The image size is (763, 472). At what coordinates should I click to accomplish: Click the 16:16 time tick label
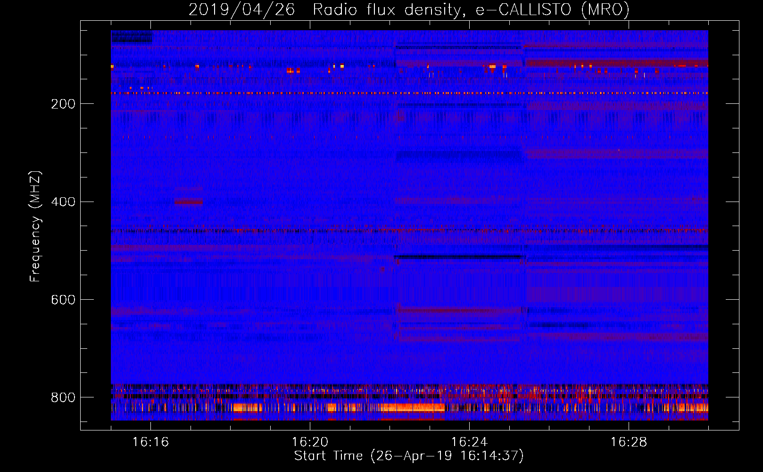(150, 442)
